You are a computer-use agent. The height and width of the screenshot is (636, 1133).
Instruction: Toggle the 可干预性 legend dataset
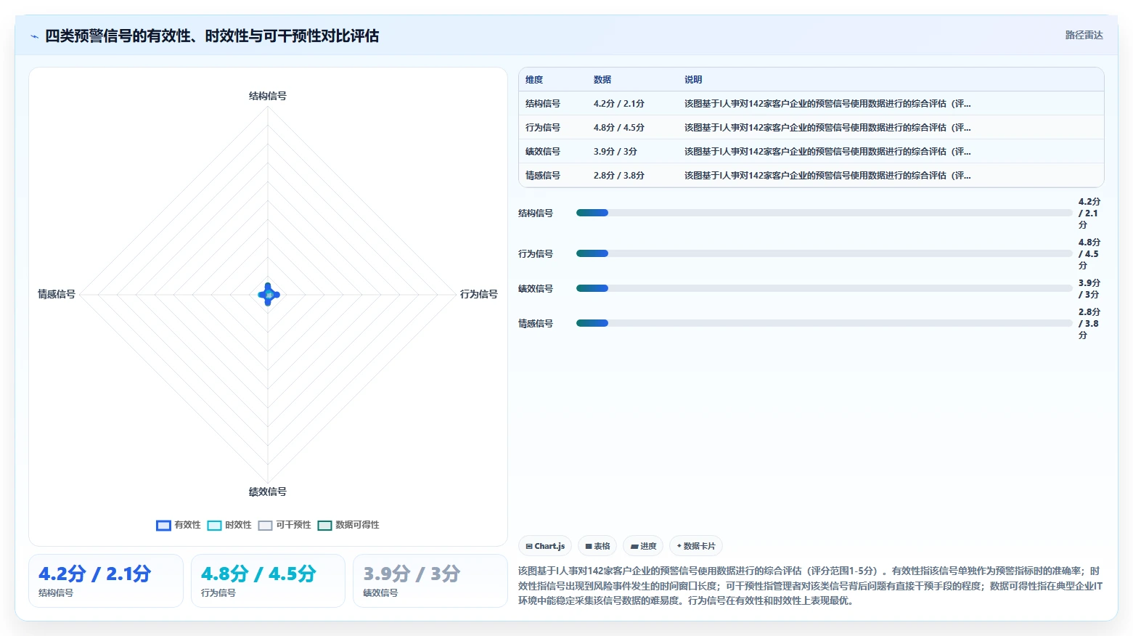pyautogui.click(x=285, y=525)
